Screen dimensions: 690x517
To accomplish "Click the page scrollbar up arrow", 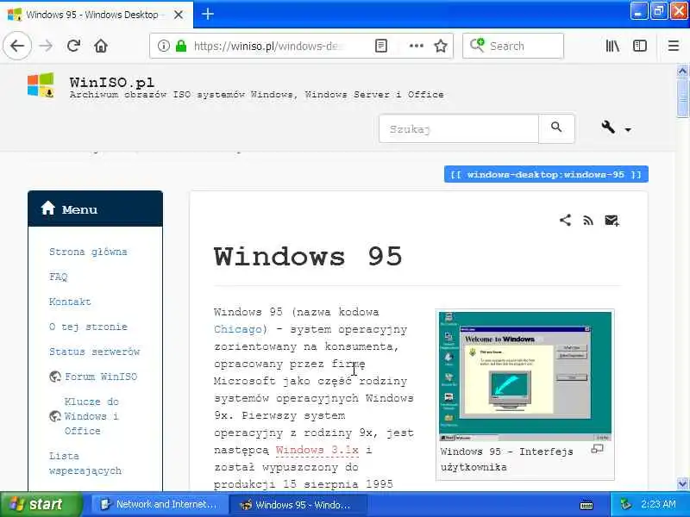I will (682, 72).
